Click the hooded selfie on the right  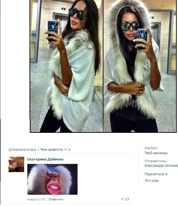click(140, 66)
